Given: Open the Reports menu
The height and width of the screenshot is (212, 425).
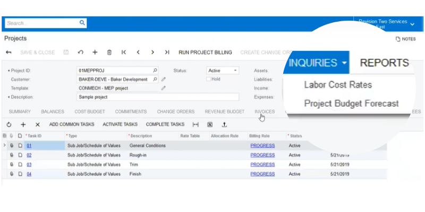Looking at the screenshot, I should (x=384, y=63).
